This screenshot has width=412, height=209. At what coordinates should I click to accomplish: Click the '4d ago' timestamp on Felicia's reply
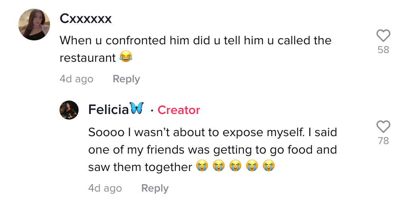point(105,188)
